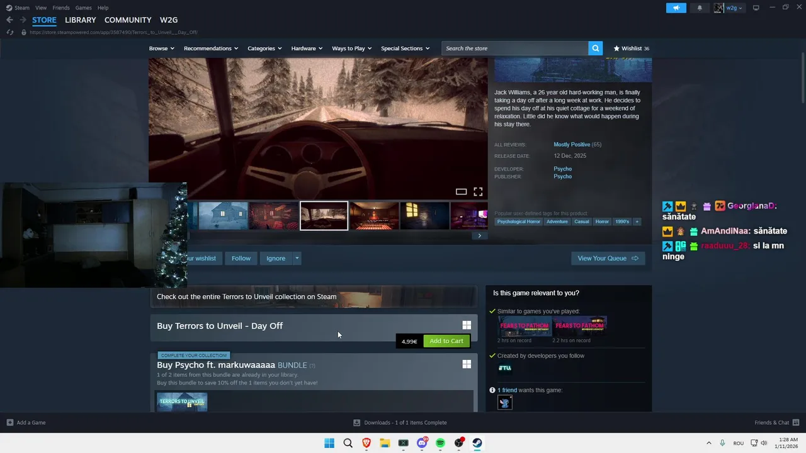Expand the Special Sections dropdown
This screenshot has height=453, width=806.
click(x=405, y=48)
